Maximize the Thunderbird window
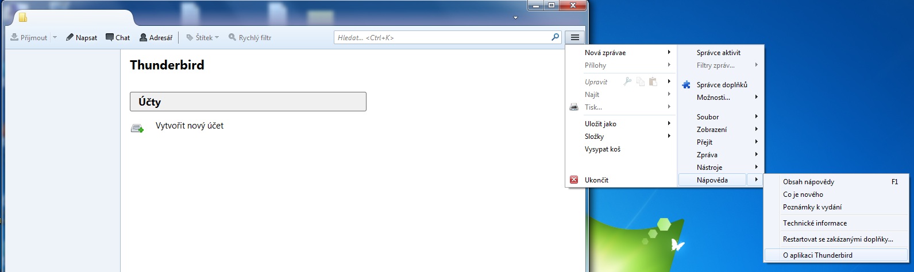914x272 pixels. click(551, 5)
